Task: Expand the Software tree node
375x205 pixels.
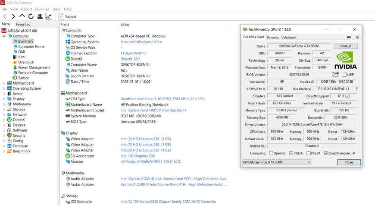Action: (3, 130)
